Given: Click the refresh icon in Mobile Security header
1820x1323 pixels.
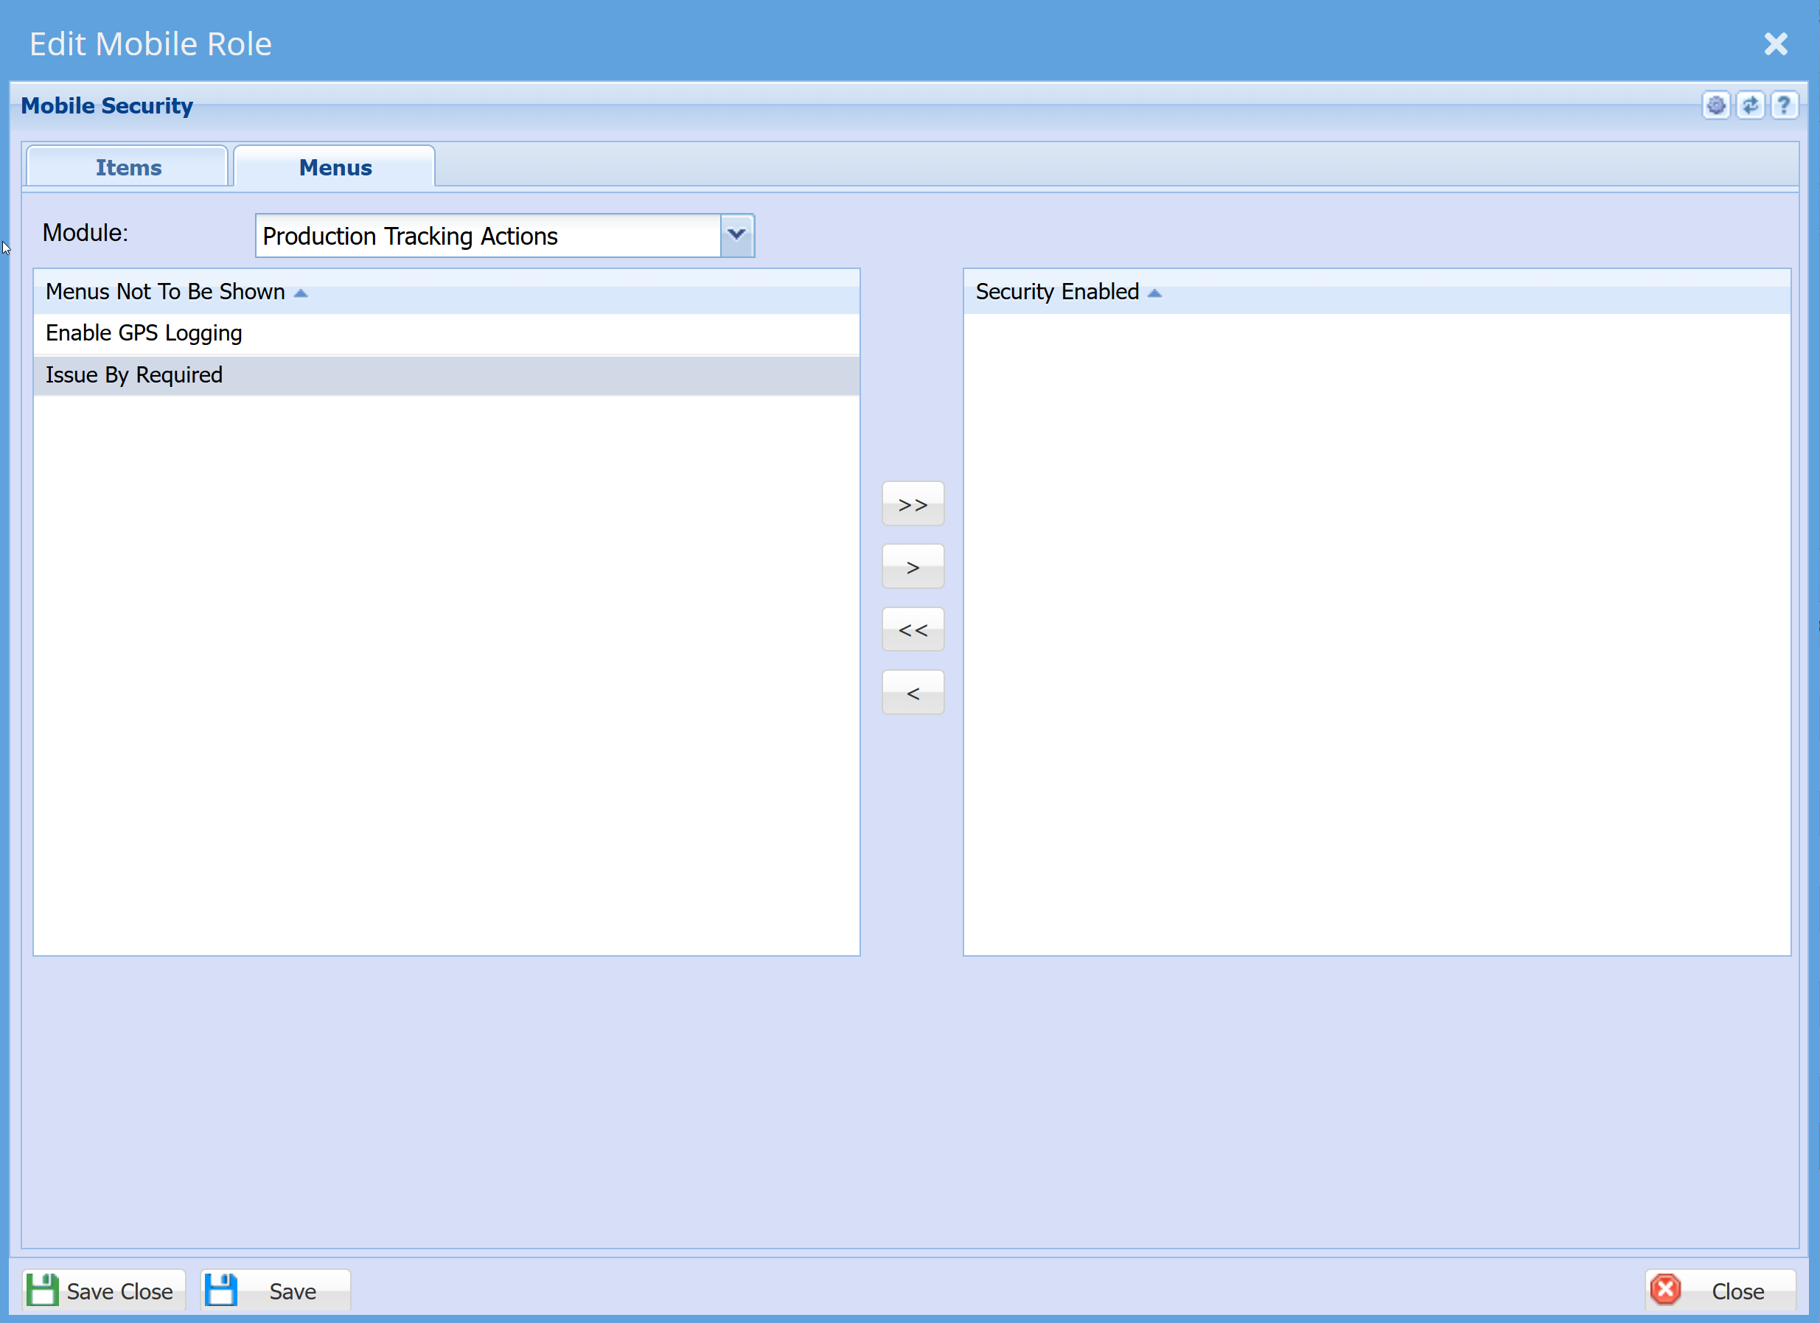Looking at the screenshot, I should pyautogui.click(x=1750, y=105).
